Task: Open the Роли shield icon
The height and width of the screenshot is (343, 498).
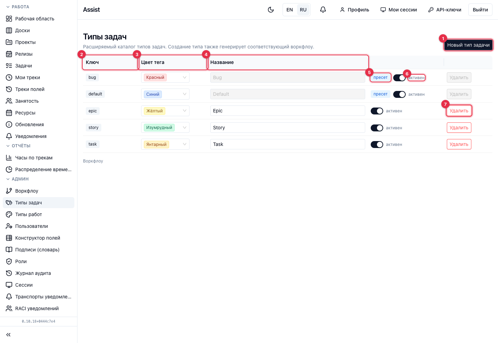Action: (9, 261)
